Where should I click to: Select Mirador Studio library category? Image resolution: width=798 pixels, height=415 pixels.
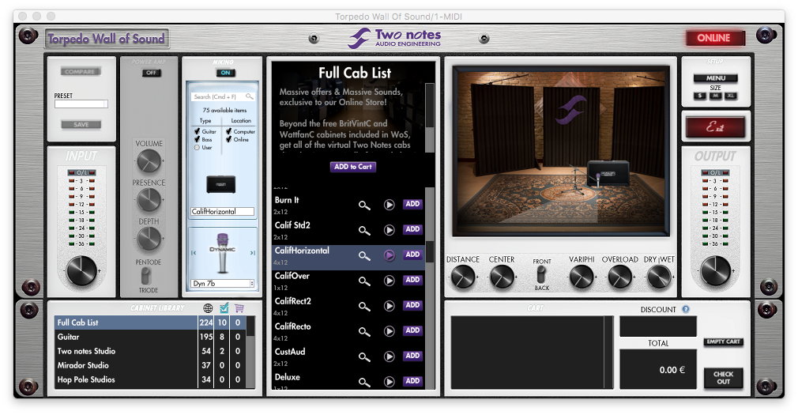coord(150,365)
